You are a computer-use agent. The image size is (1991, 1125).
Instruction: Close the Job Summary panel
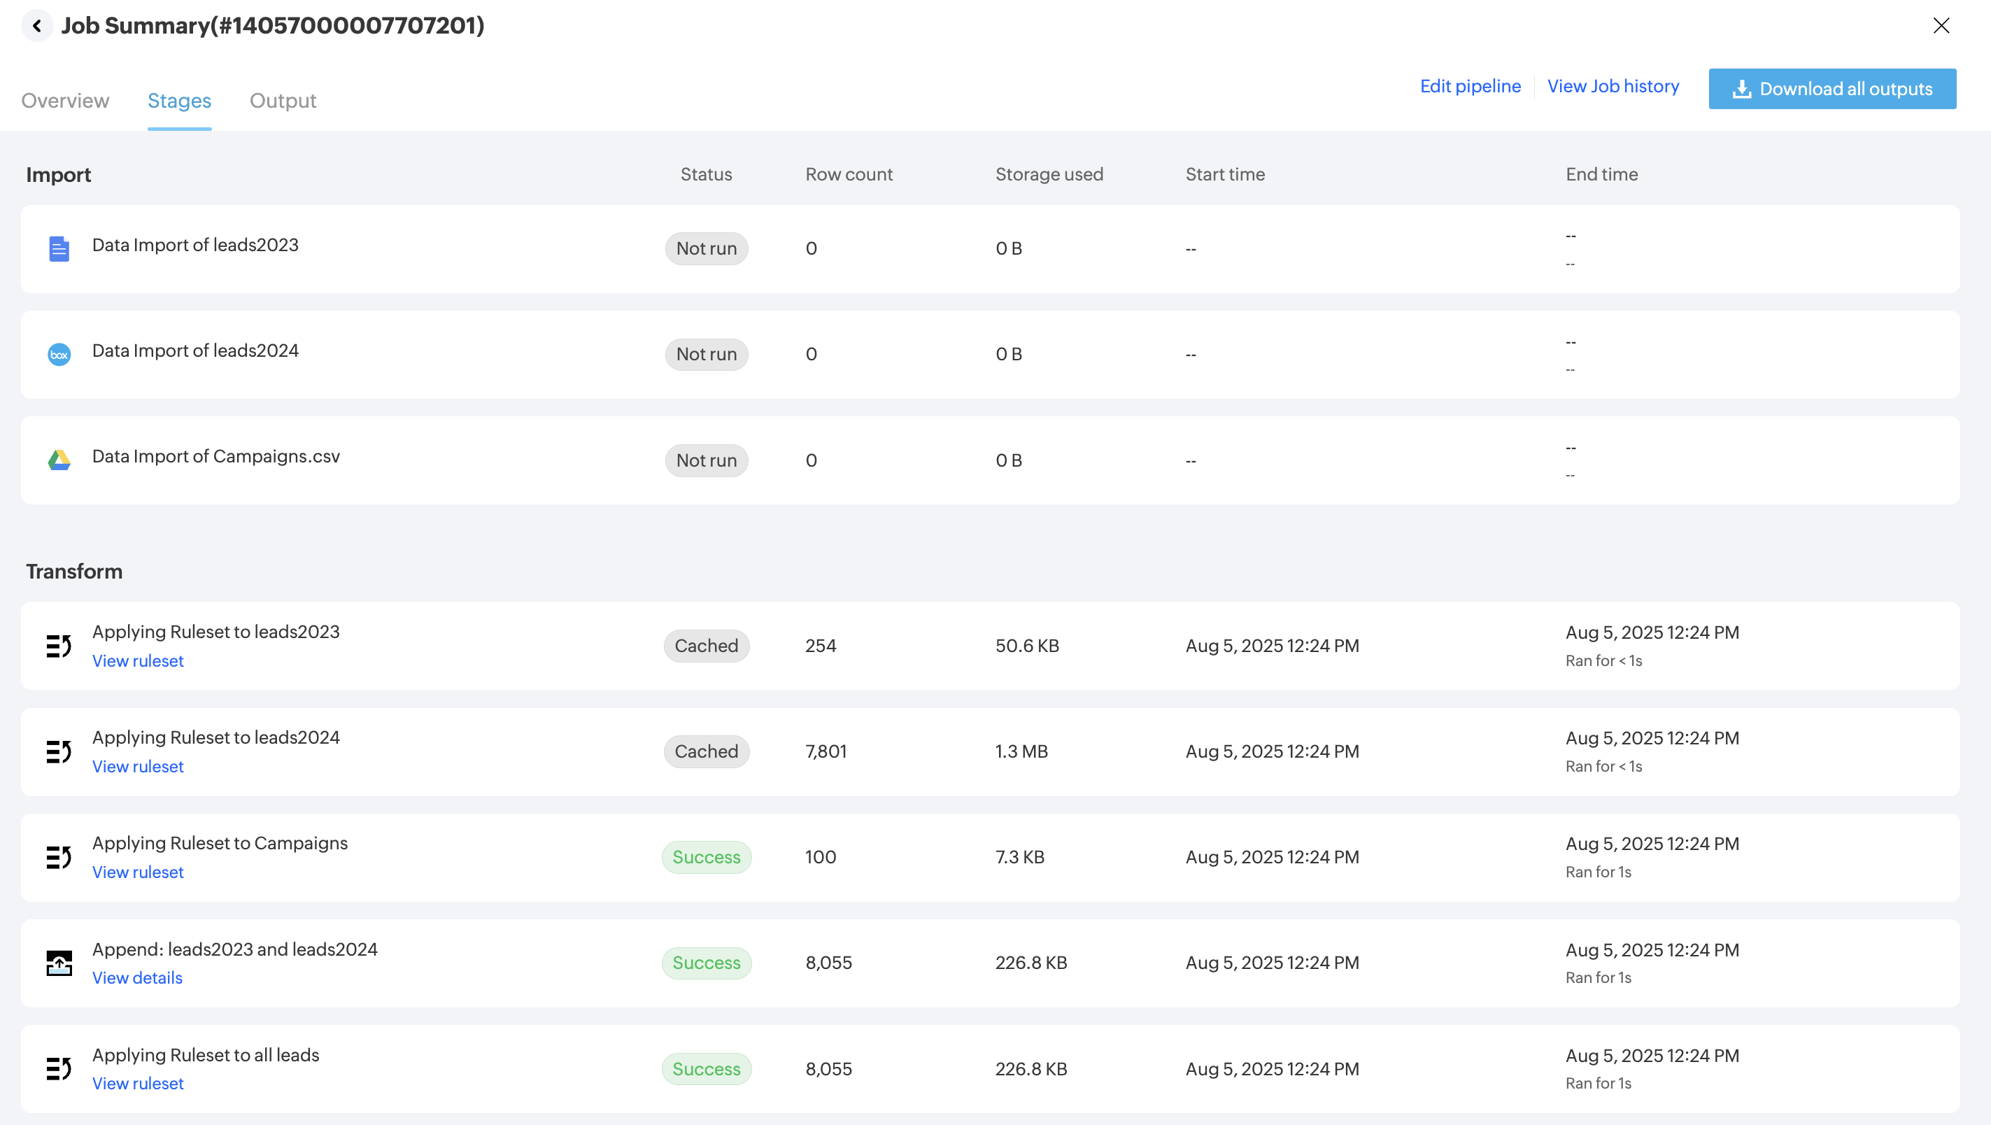pyautogui.click(x=1941, y=25)
